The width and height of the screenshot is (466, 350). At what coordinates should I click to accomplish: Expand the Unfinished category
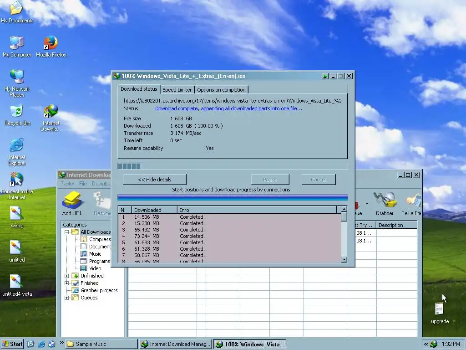(x=66, y=276)
